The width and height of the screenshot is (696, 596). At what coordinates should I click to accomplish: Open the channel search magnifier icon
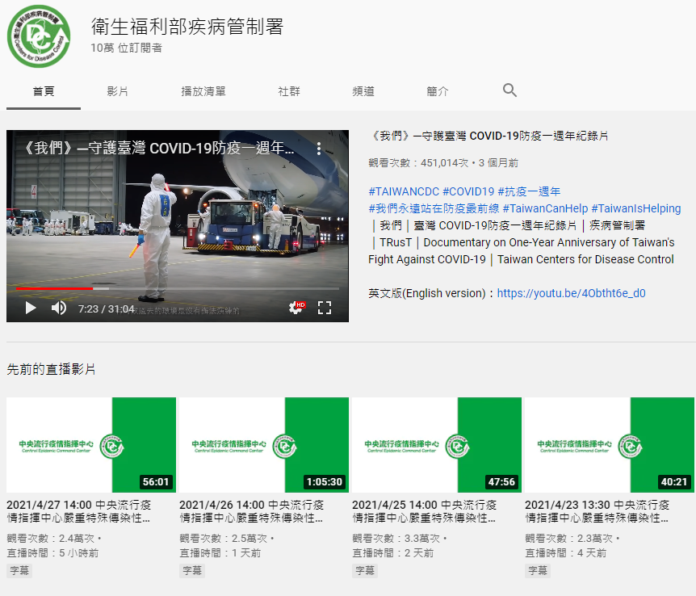coord(509,90)
